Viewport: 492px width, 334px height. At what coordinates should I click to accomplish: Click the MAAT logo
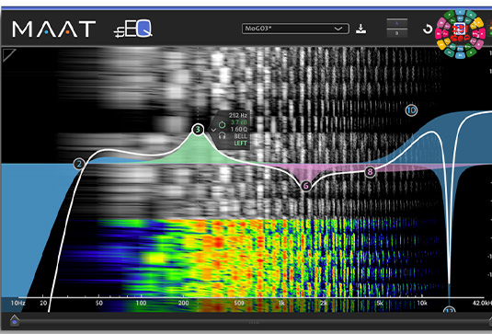54,29
